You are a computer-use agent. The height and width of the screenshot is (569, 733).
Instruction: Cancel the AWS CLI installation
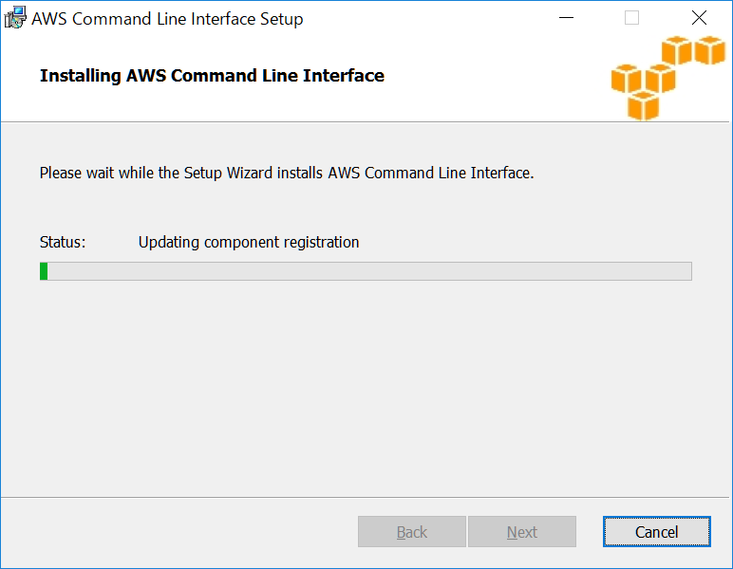[x=656, y=532]
